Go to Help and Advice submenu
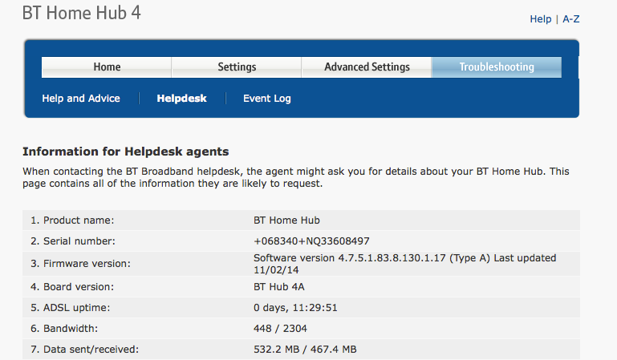 81,99
